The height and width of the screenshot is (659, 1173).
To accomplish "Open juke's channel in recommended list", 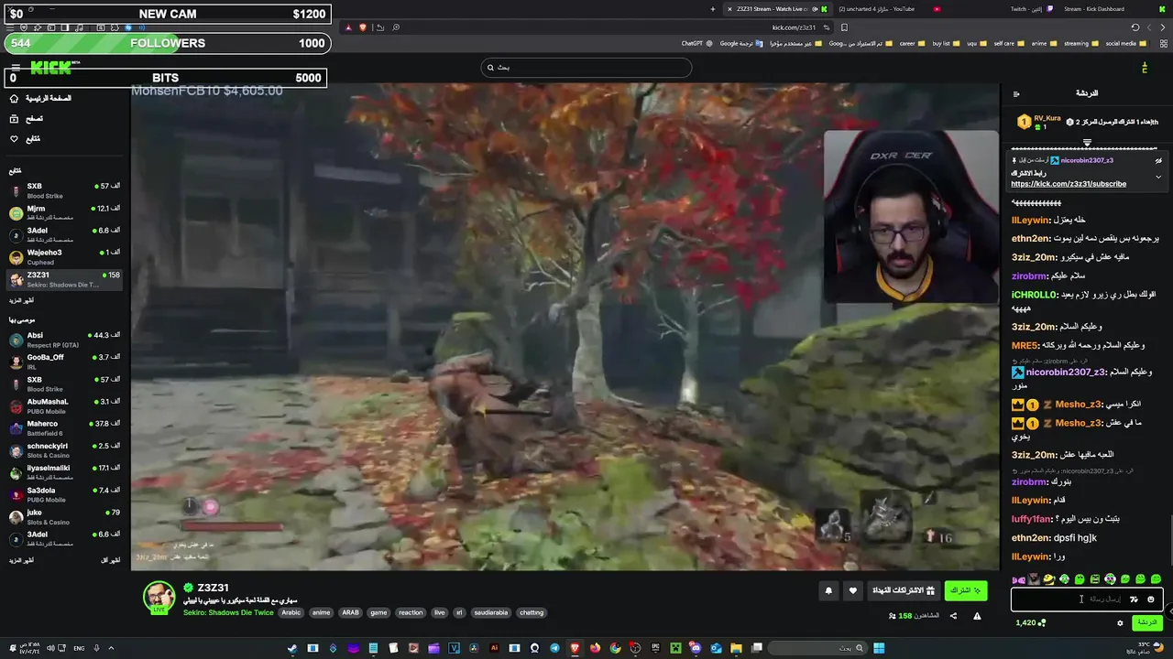I will 64,517.
